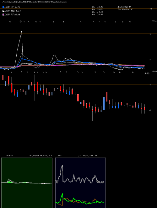Click the green ADX line spike
The width and height of the screenshot is (157, 208).
click(x=62, y=194)
